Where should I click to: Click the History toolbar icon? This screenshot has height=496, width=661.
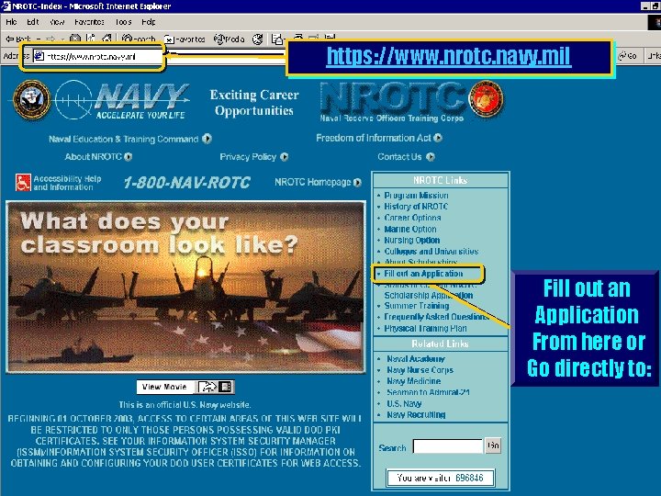(258, 39)
